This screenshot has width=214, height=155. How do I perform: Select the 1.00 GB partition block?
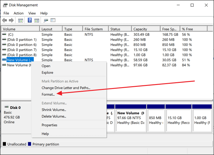point(202,118)
